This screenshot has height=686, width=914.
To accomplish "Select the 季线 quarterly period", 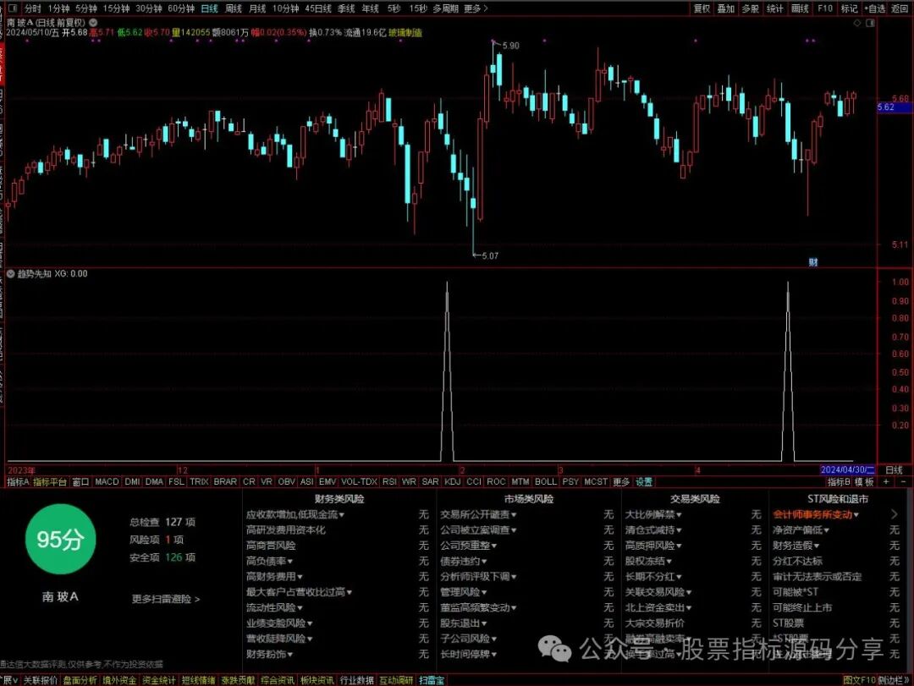I will 346,8.
